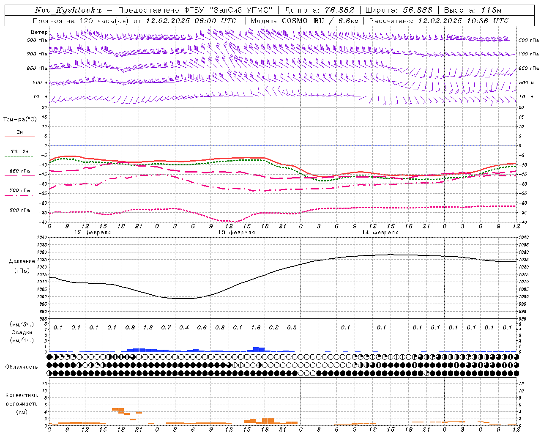This screenshot has height=433, width=541.
Task: Click the left 10 м wind level label
Action: 40,96
